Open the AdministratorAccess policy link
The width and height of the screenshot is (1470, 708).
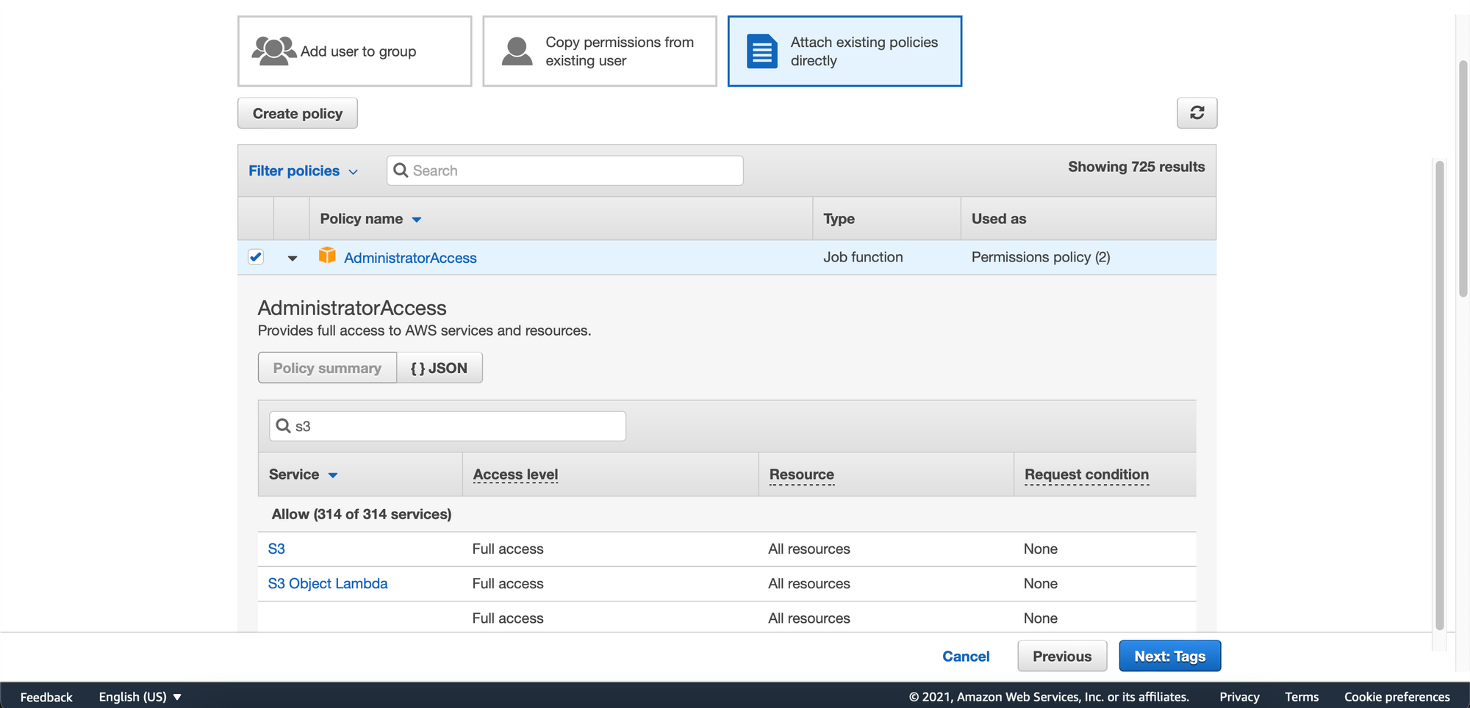click(410, 258)
